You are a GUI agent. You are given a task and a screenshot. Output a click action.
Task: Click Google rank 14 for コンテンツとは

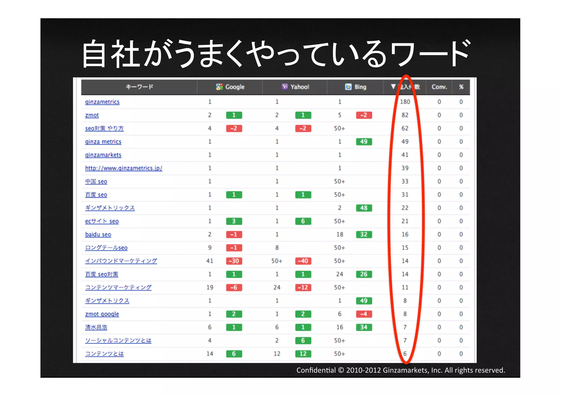(210, 354)
